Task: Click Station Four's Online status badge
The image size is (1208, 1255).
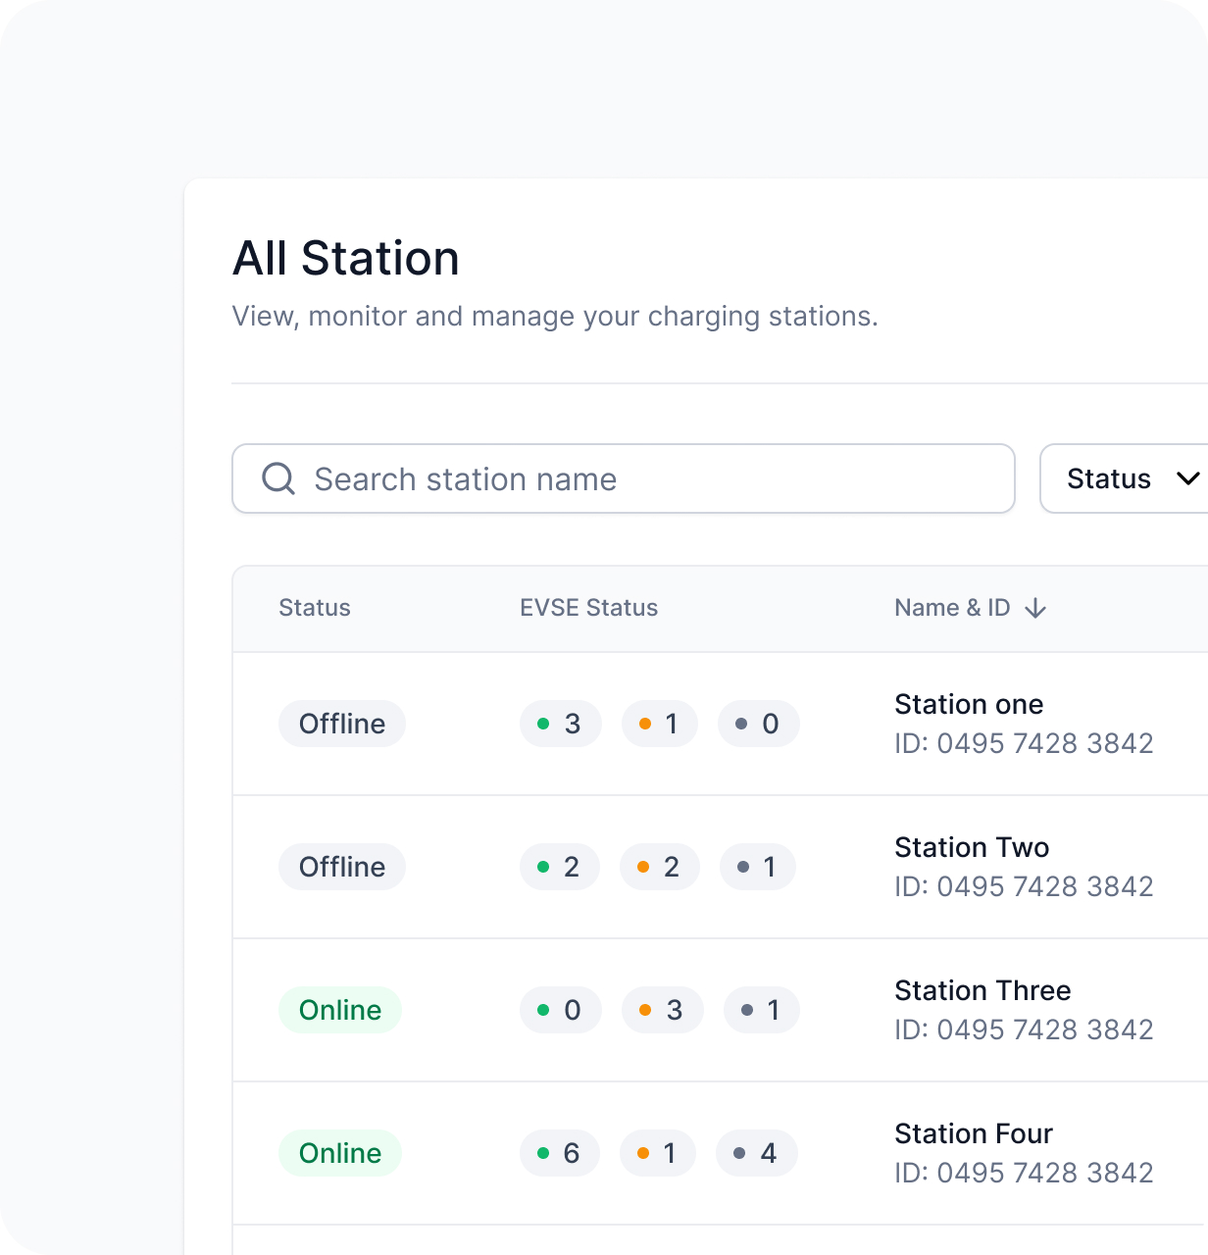Action: [x=340, y=1153]
